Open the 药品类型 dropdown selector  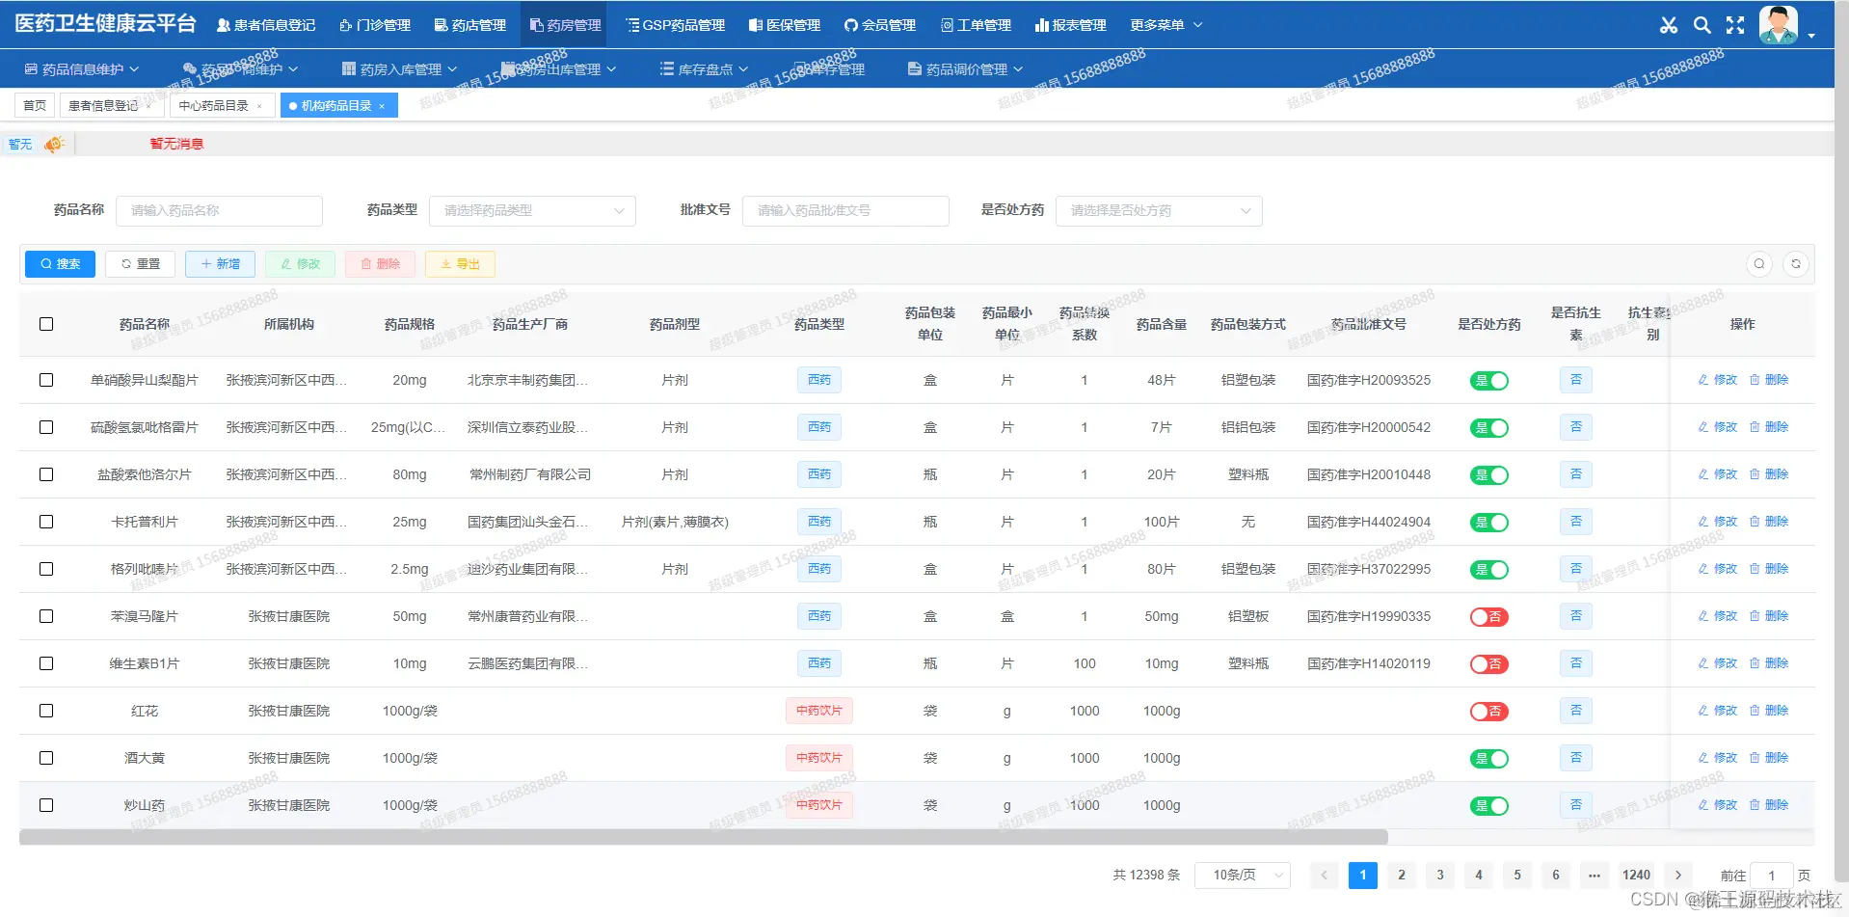coord(531,210)
